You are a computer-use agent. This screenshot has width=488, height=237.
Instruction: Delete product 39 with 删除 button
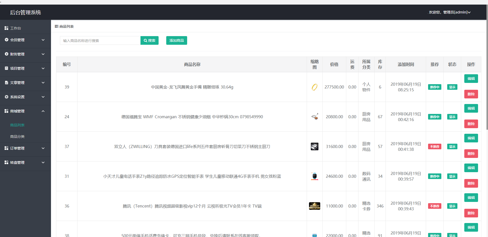click(471, 94)
